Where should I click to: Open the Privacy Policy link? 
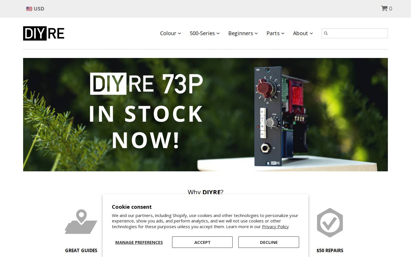pos(275,226)
